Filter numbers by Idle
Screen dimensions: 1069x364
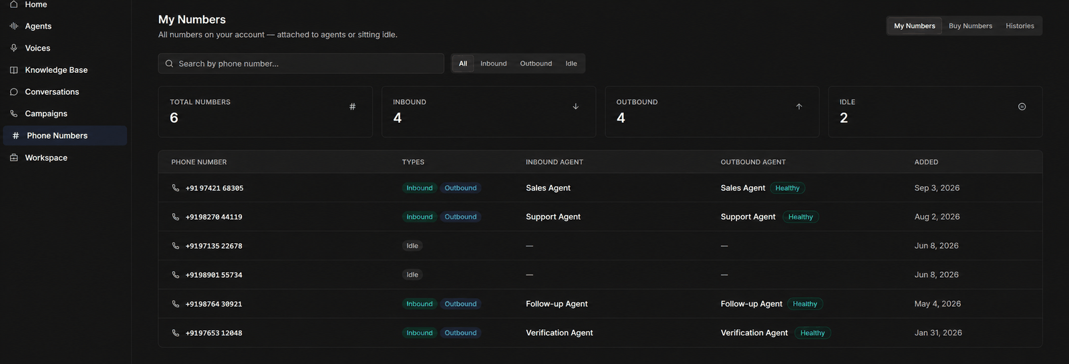click(x=571, y=63)
